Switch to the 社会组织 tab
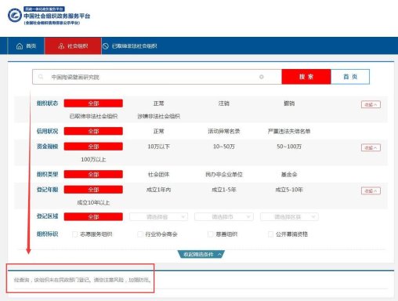The width and height of the screenshot is (398, 301). [x=73, y=46]
